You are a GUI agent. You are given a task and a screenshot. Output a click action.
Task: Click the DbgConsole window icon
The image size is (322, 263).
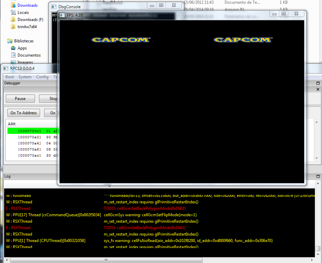(54, 7)
